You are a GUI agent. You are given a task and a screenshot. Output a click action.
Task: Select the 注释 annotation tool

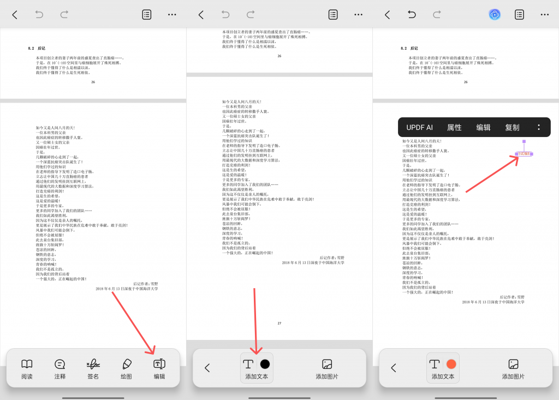point(60,368)
